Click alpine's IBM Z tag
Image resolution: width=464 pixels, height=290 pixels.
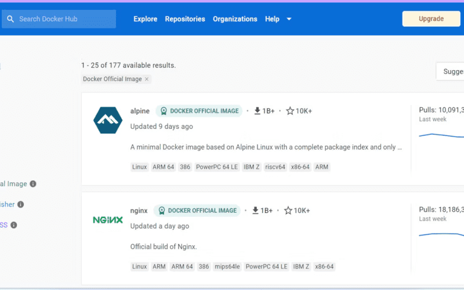pyautogui.click(x=251, y=167)
